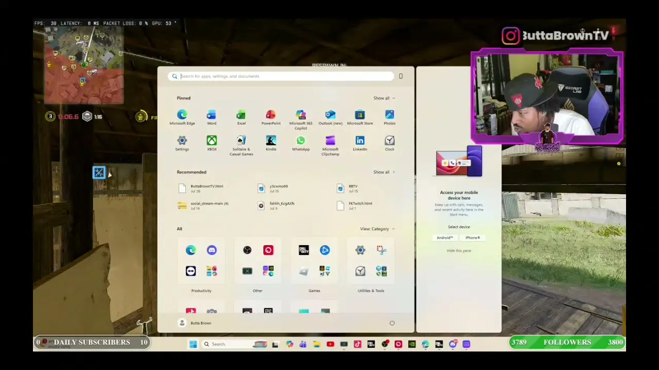
Task: Click the Start menu search field
Action: [281, 76]
